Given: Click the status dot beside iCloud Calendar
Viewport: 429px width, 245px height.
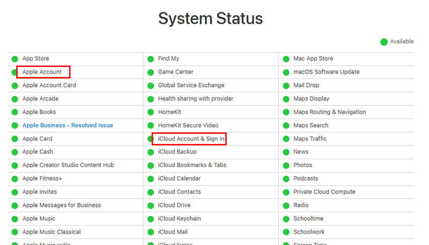Looking at the screenshot, I should pyautogui.click(x=151, y=179).
